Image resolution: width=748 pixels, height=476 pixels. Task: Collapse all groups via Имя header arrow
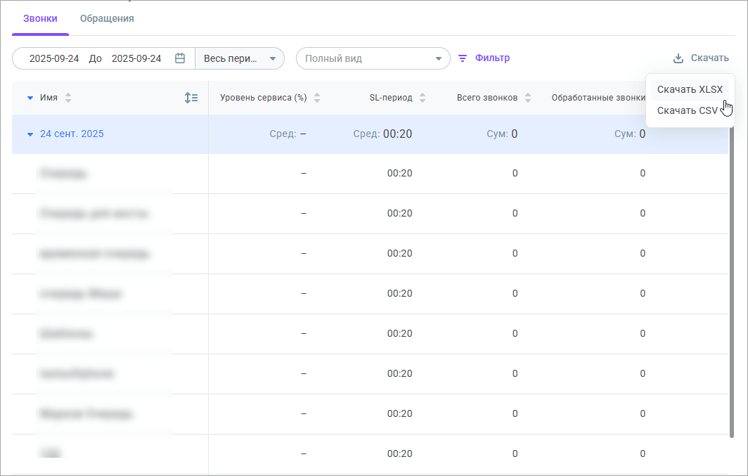point(30,98)
